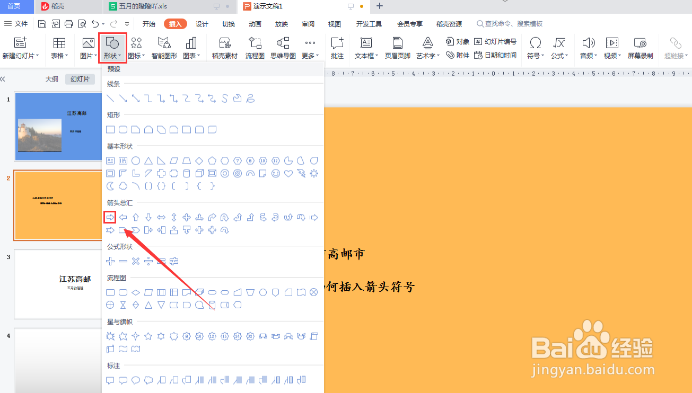This screenshot has height=393, width=692.
Task: Click 页眉页脚 in the ribbon
Action: point(398,48)
